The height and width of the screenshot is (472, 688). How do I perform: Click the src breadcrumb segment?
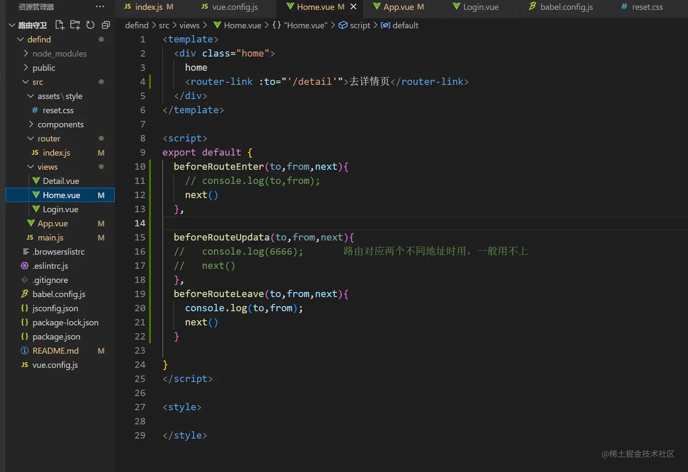[x=164, y=25]
